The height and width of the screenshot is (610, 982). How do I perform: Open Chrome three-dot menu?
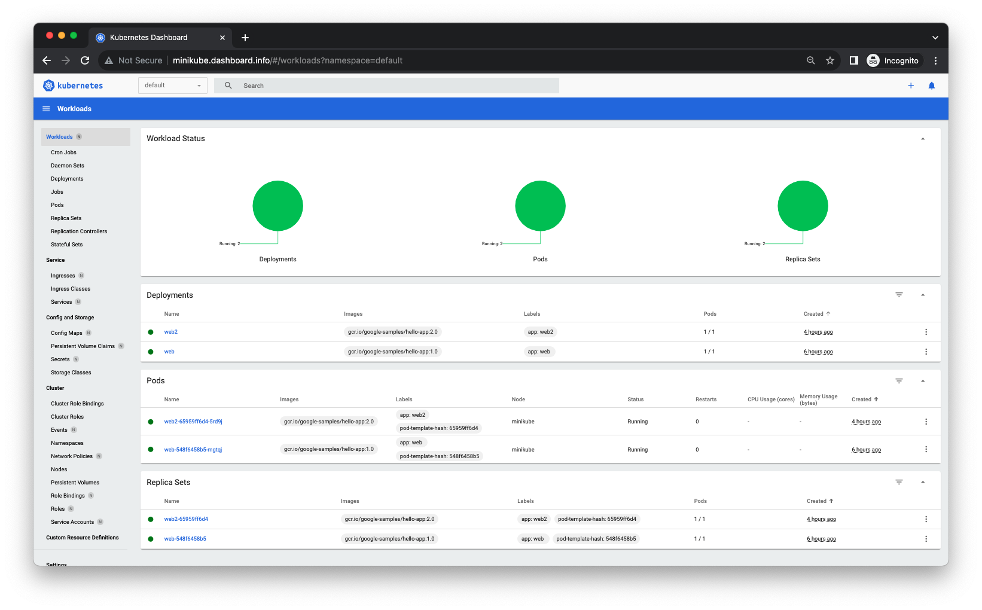click(935, 60)
